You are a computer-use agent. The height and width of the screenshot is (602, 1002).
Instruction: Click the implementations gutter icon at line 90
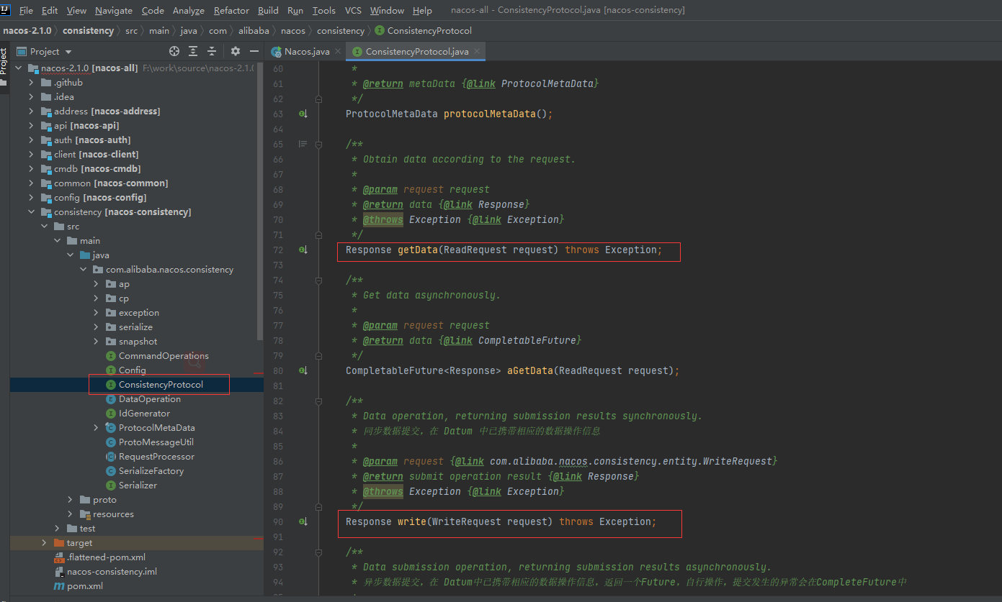click(x=303, y=521)
